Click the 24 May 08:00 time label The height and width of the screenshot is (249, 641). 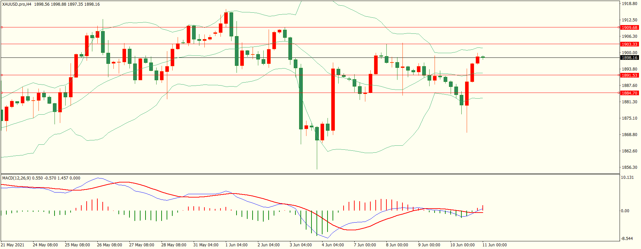click(x=45, y=245)
